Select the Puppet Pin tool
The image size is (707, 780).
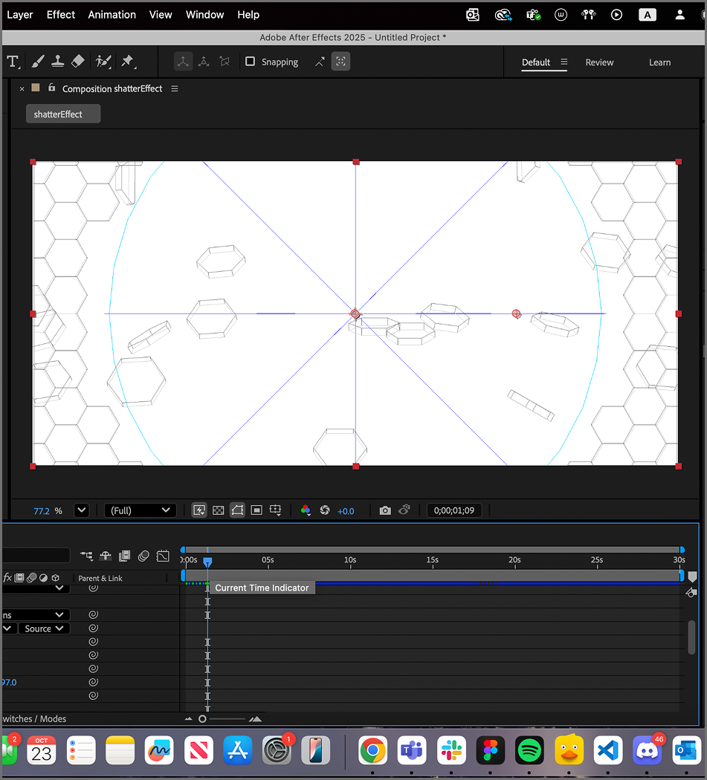coord(127,62)
